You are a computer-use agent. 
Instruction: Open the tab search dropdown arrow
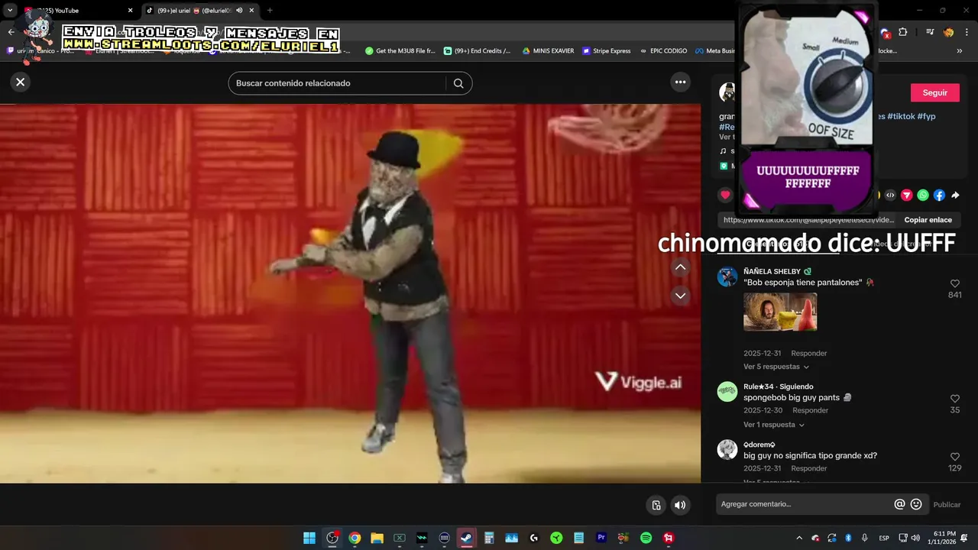(x=10, y=11)
